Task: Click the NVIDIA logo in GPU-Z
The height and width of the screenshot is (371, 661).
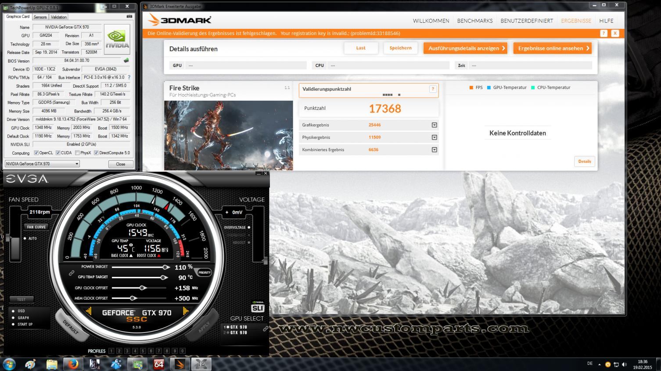Action: (117, 39)
